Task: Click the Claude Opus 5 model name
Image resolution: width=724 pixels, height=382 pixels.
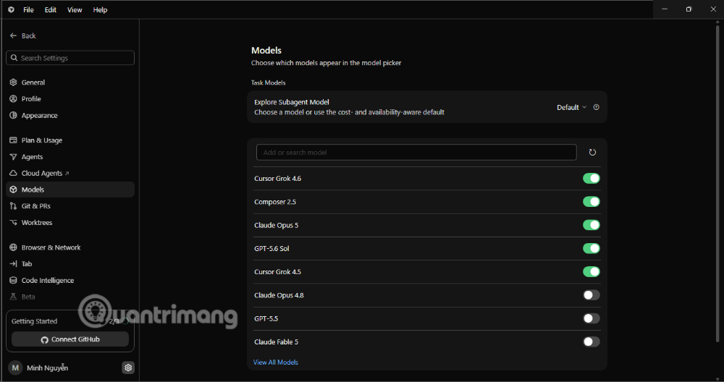Action: (276, 225)
